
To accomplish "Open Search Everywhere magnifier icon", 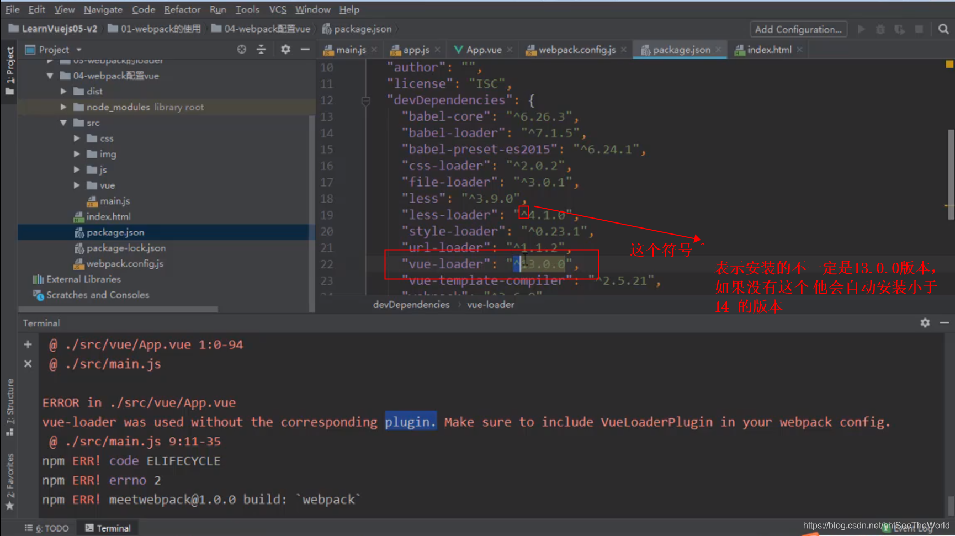I will pyautogui.click(x=943, y=29).
